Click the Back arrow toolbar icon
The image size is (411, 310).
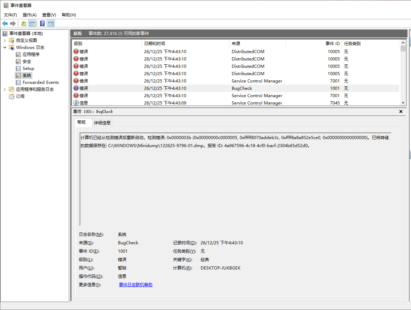coord(5,24)
